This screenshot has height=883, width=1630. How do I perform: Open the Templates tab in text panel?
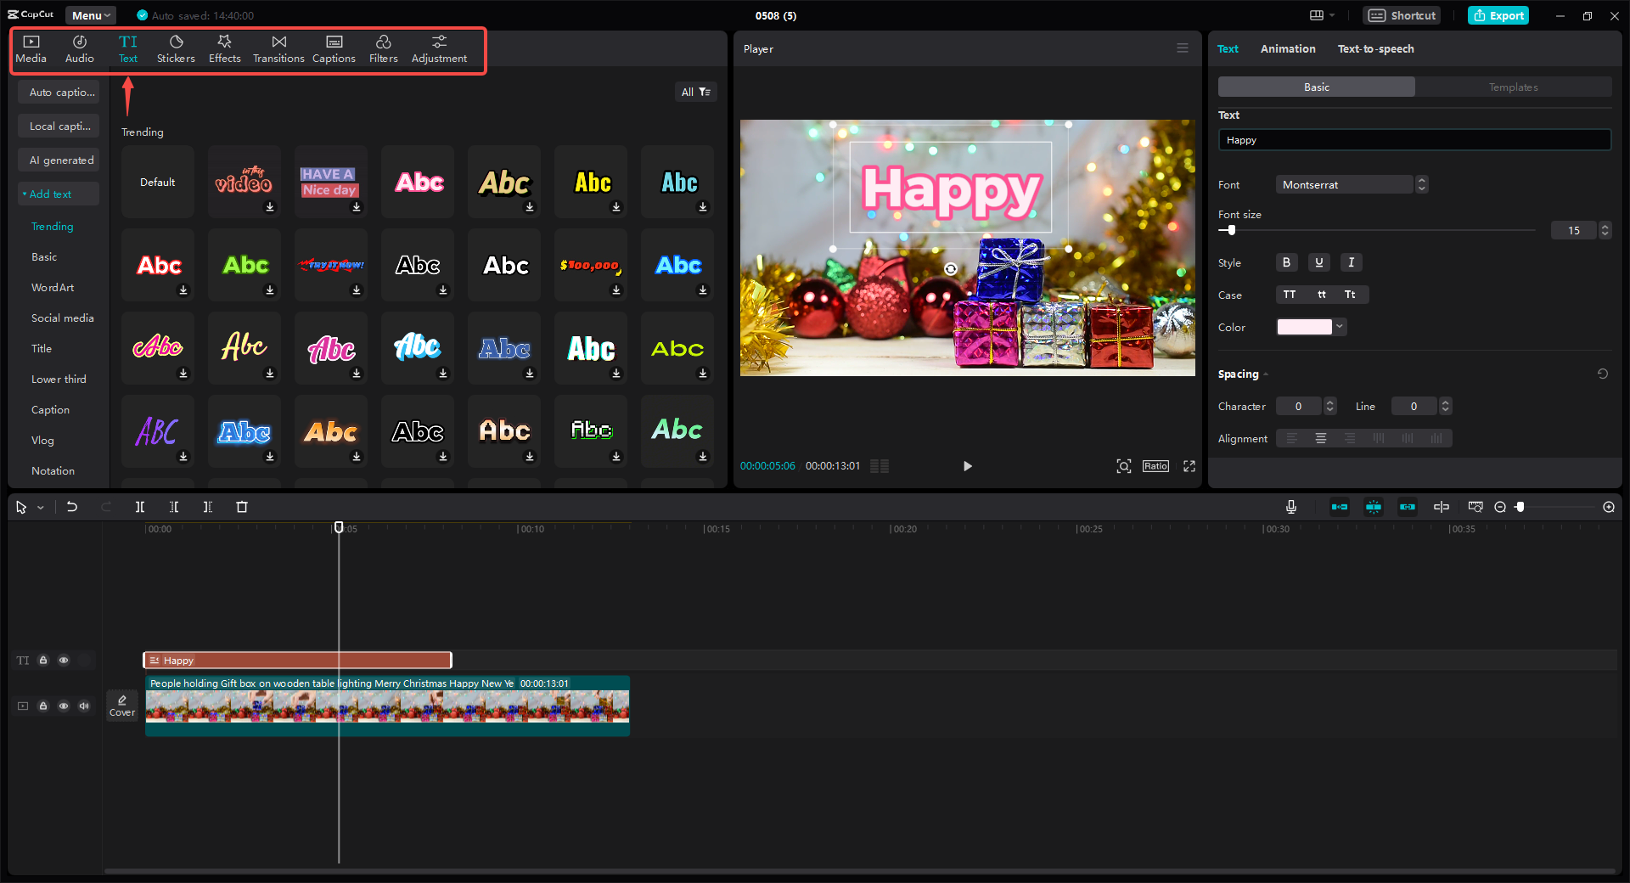coord(1514,87)
